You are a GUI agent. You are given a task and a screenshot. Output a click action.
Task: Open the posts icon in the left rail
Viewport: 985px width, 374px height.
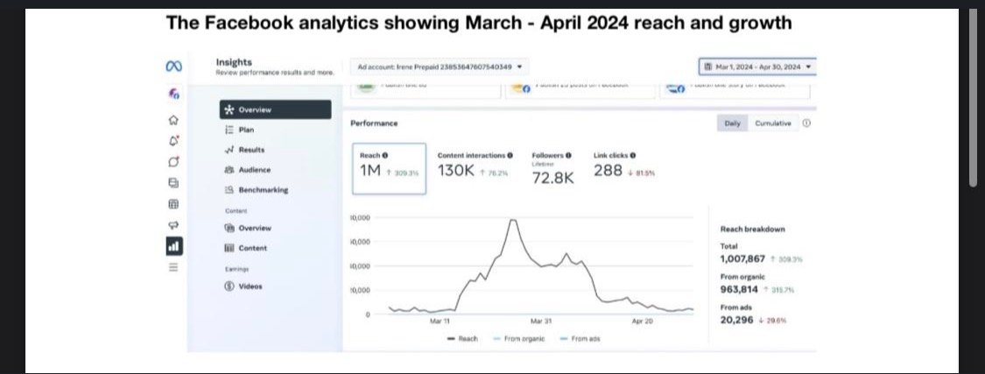point(174,183)
